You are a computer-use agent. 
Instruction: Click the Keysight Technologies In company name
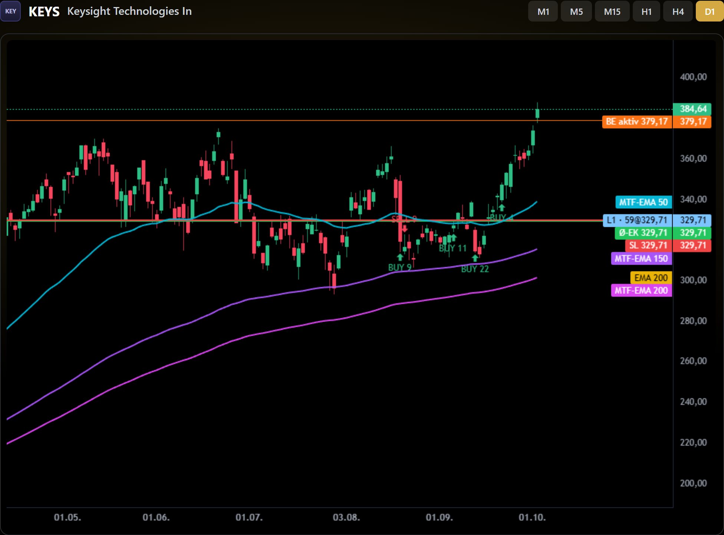(x=129, y=11)
